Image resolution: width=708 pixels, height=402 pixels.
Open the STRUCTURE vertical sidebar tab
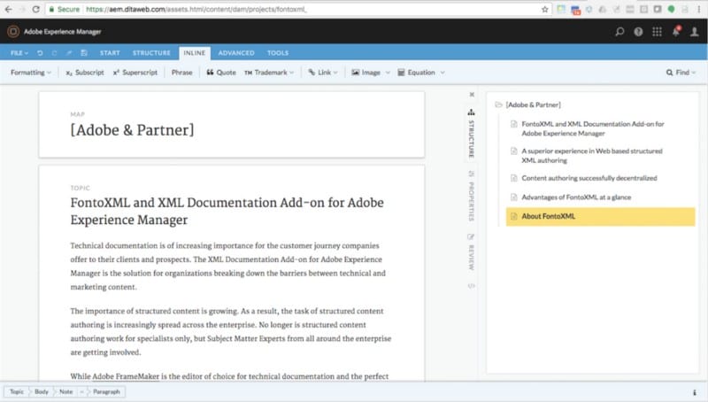coord(472,134)
